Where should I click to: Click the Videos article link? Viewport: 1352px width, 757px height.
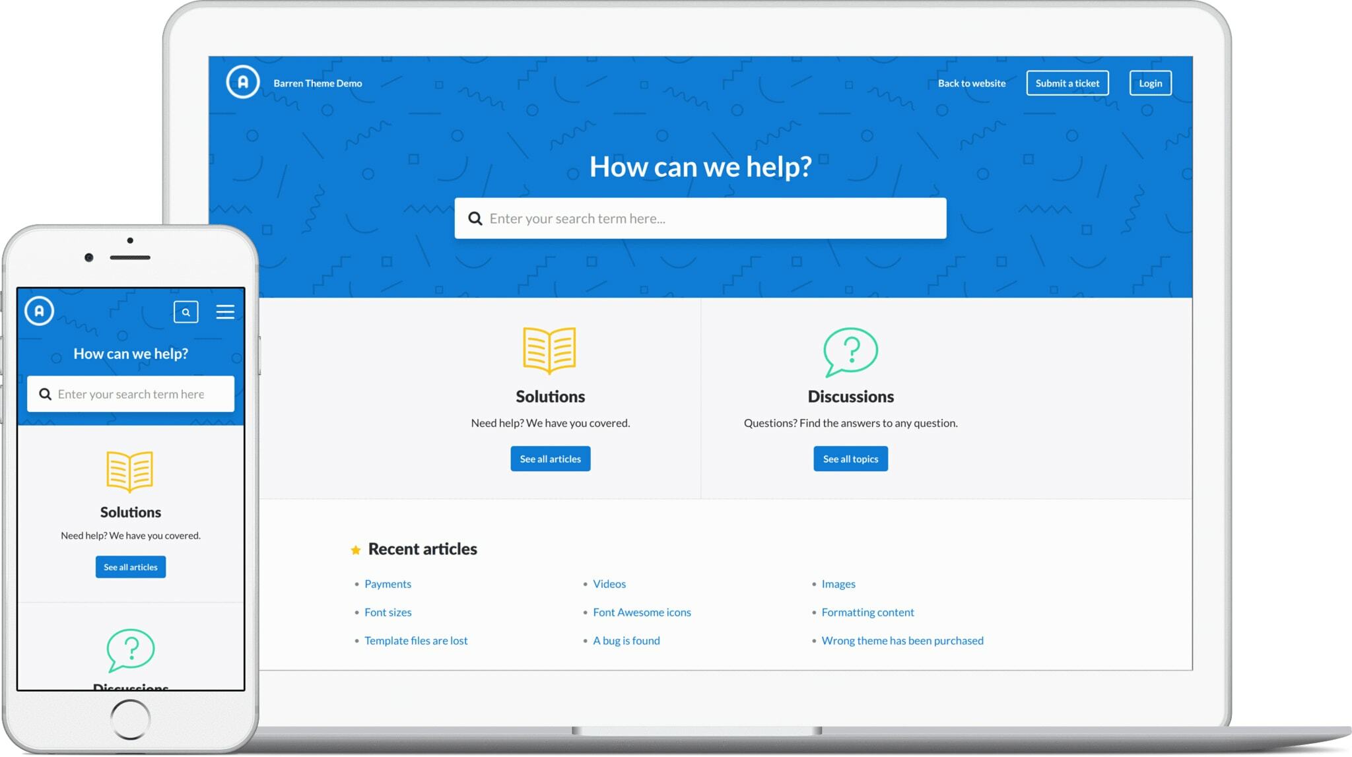(x=609, y=582)
